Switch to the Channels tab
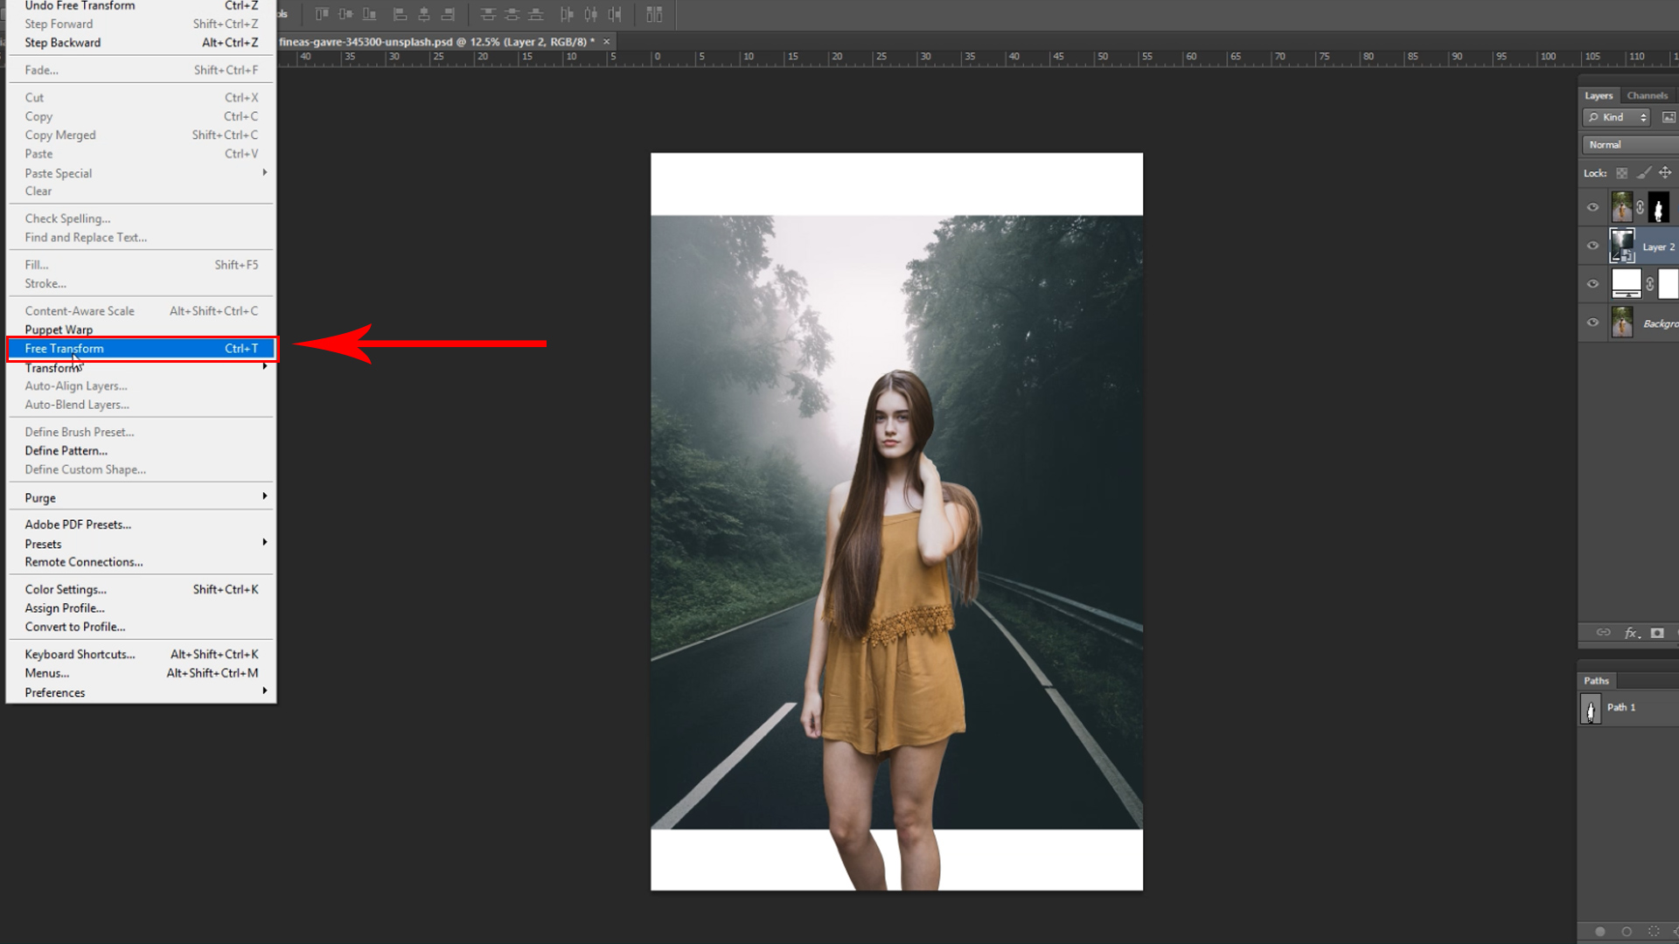 (1647, 96)
